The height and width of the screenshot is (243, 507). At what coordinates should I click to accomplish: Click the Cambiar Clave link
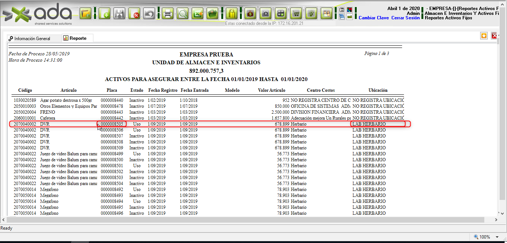pos(373,18)
